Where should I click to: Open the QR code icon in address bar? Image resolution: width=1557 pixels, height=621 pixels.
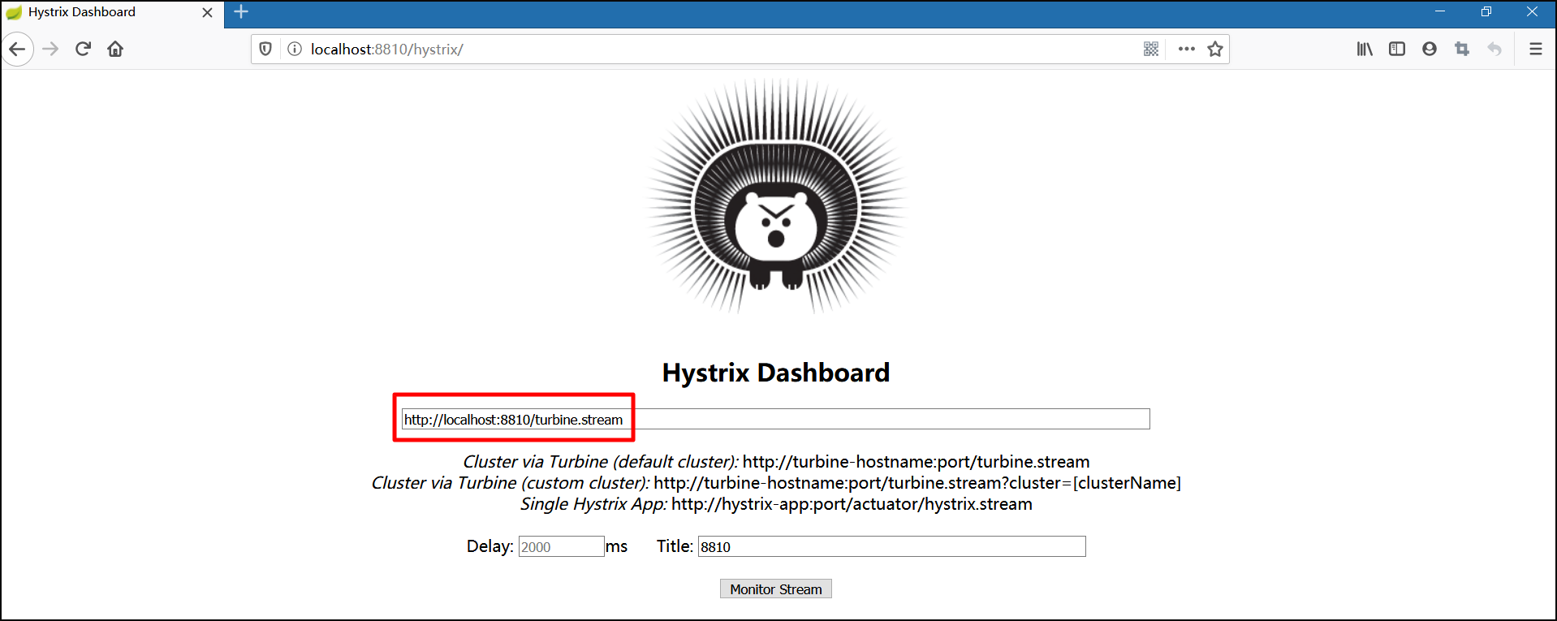(x=1151, y=50)
